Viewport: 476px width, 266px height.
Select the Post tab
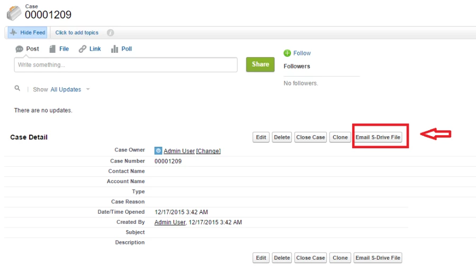point(28,49)
